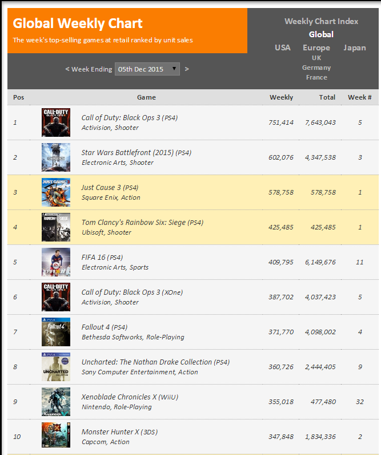Click the Xenoblade Chronicles X cover art
The image size is (381, 455).
click(x=56, y=402)
